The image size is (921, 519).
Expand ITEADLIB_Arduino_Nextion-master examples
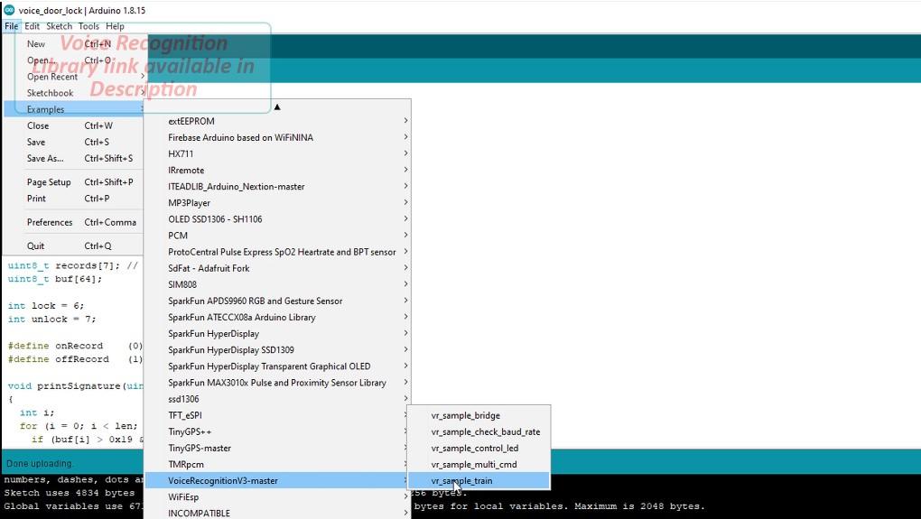click(277, 187)
